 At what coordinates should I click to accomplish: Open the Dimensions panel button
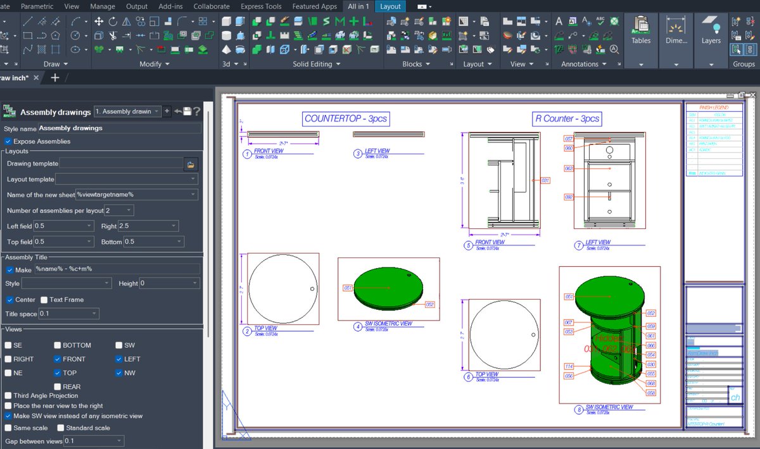(676, 41)
